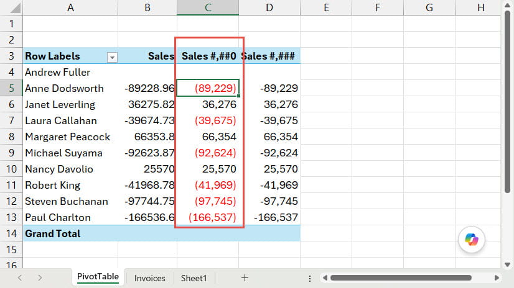Click cell with value -41968.78
This screenshot has height=288, width=514.
click(x=147, y=186)
